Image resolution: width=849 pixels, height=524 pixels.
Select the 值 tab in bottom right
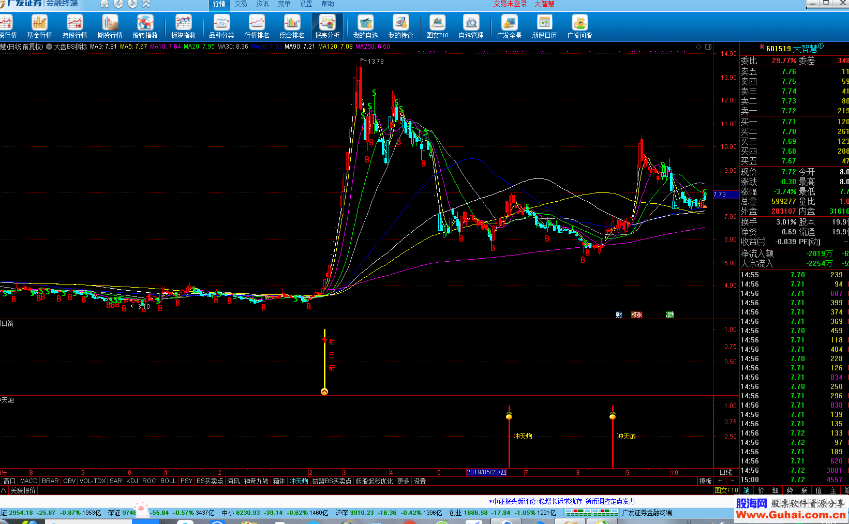pyautogui.click(x=818, y=490)
